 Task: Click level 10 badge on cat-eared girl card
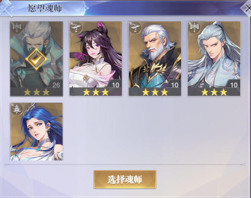pyautogui.click(x=115, y=85)
